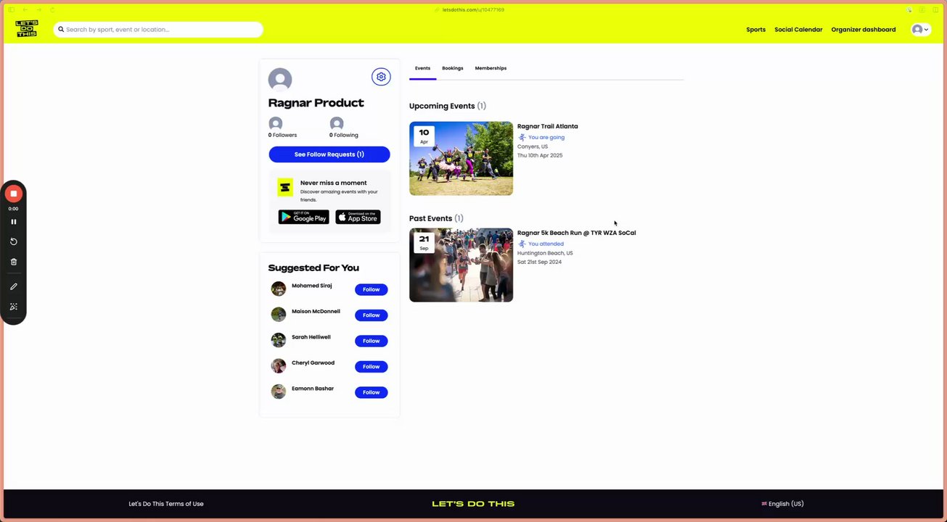Image resolution: width=947 pixels, height=522 pixels.
Task: Delete the recording with the trash icon
Action: 13,262
